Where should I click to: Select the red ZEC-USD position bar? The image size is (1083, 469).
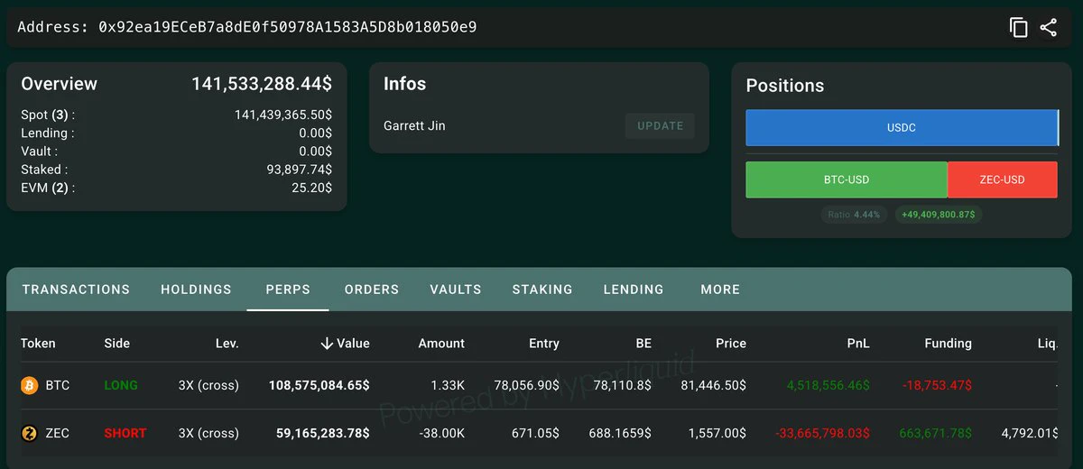1003,179
